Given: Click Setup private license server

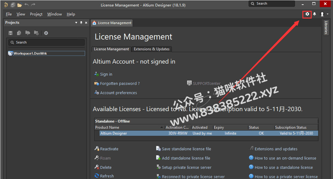Looking at the screenshot, I should [187, 167].
